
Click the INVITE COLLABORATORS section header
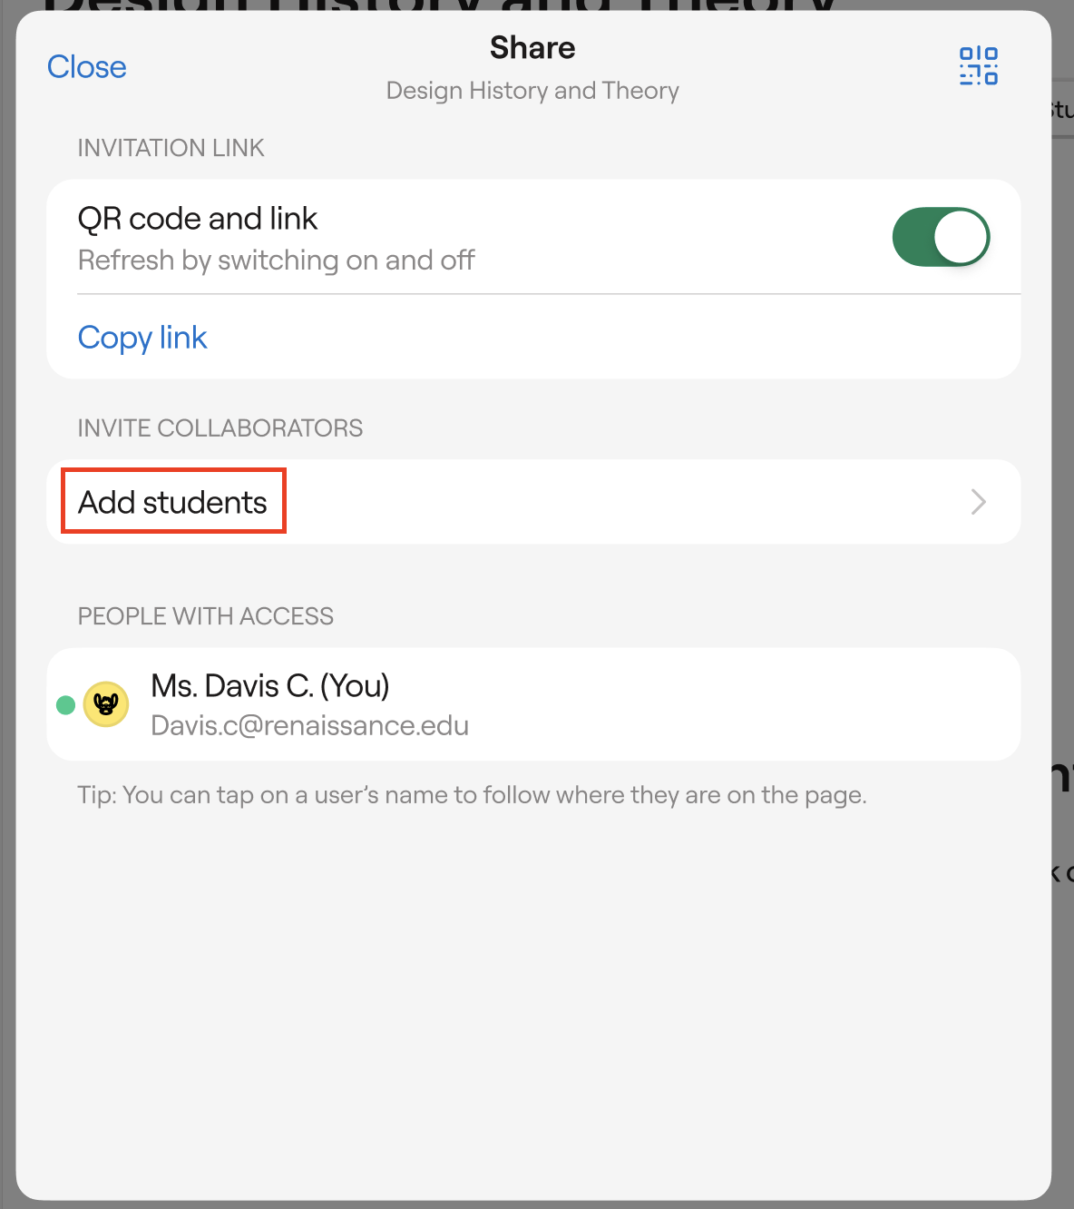click(x=220, y=428)
